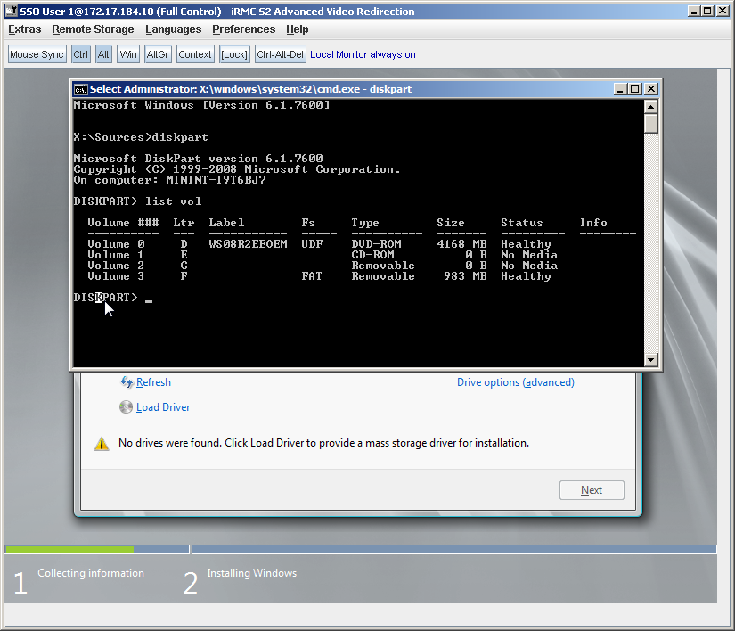Viewport: 735px width, 631px height.
Task: Click the Refresh link
Action: click(x=153, y=382)
